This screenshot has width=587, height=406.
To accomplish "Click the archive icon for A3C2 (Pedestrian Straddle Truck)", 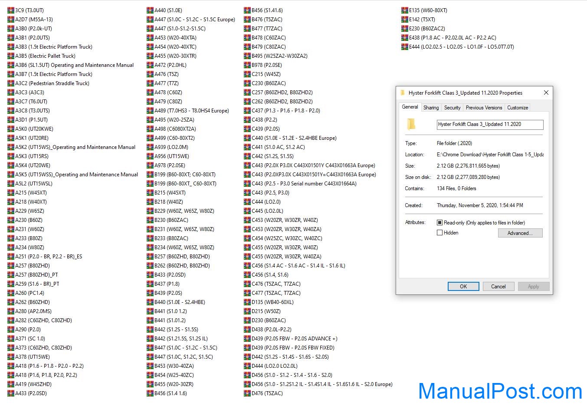I will click(x=11, y=83).
